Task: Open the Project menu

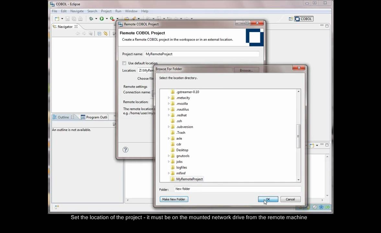Action: click(x=106, y=11)
